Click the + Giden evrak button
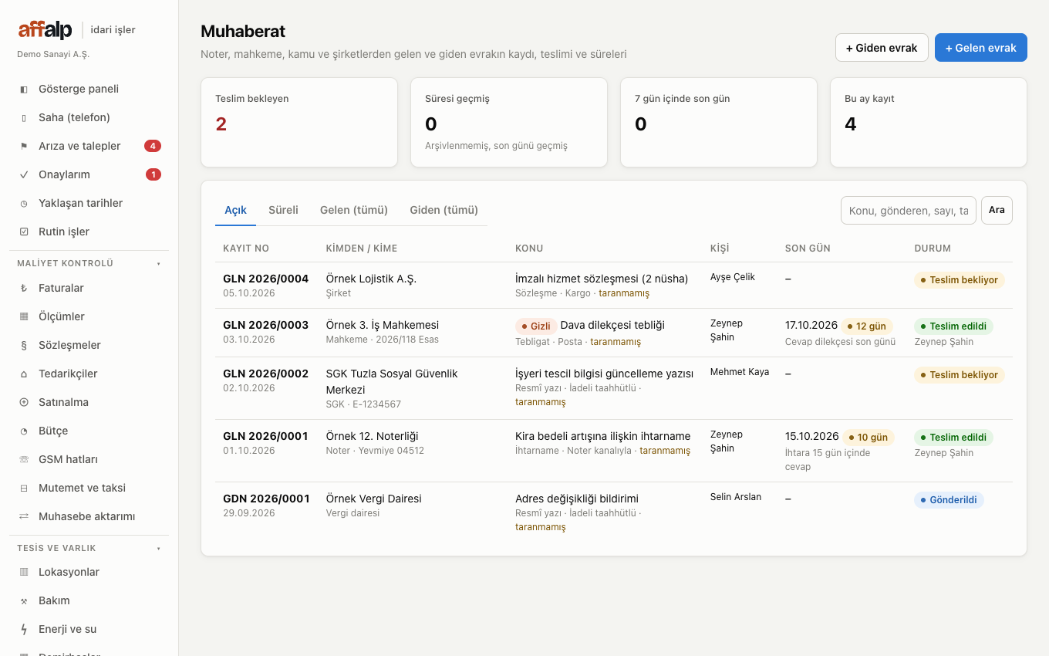The width and height of the screenshot is (1049, 656). click(x=882, y=48)
